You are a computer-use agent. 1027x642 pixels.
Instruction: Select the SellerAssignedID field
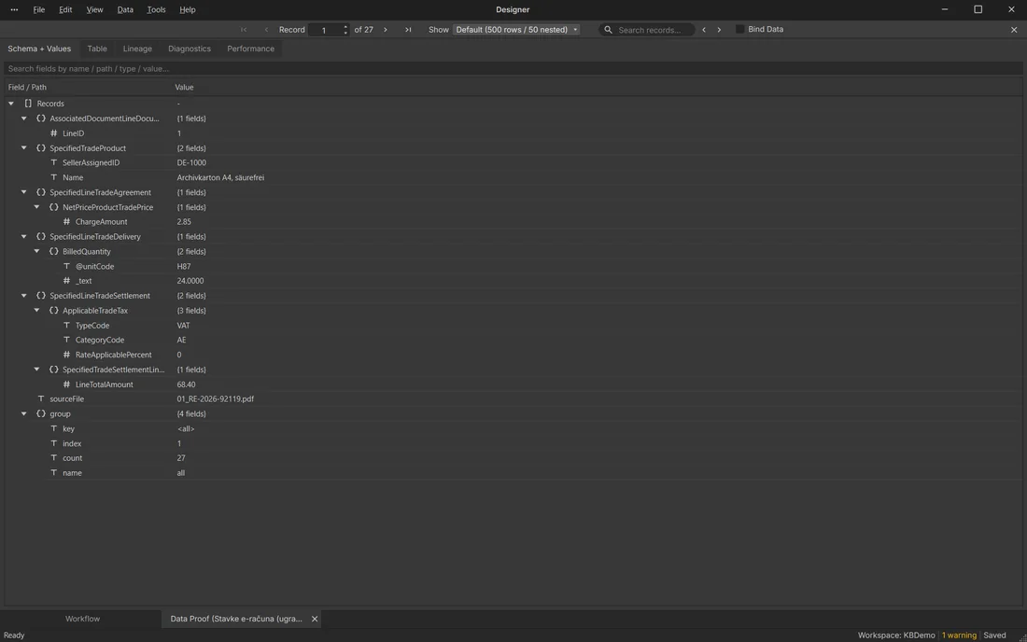click(x=513, y=162)
